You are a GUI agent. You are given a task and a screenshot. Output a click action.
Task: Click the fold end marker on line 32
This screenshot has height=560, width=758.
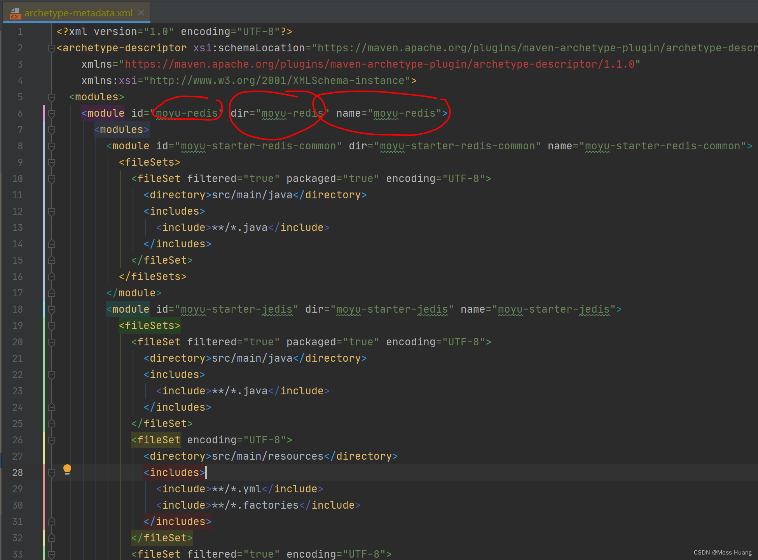(51, 538)
